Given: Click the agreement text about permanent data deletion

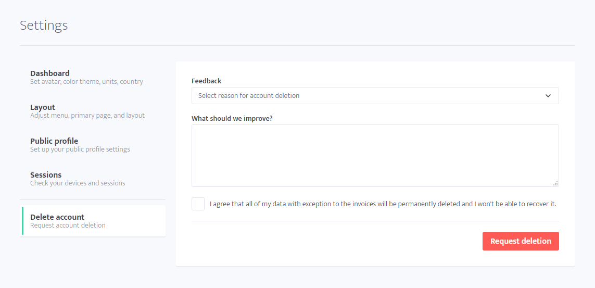Looking at the screenshot, I should [383, 204].
